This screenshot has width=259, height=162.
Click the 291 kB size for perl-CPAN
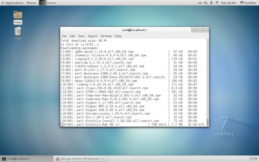click(x=177, y=92)
